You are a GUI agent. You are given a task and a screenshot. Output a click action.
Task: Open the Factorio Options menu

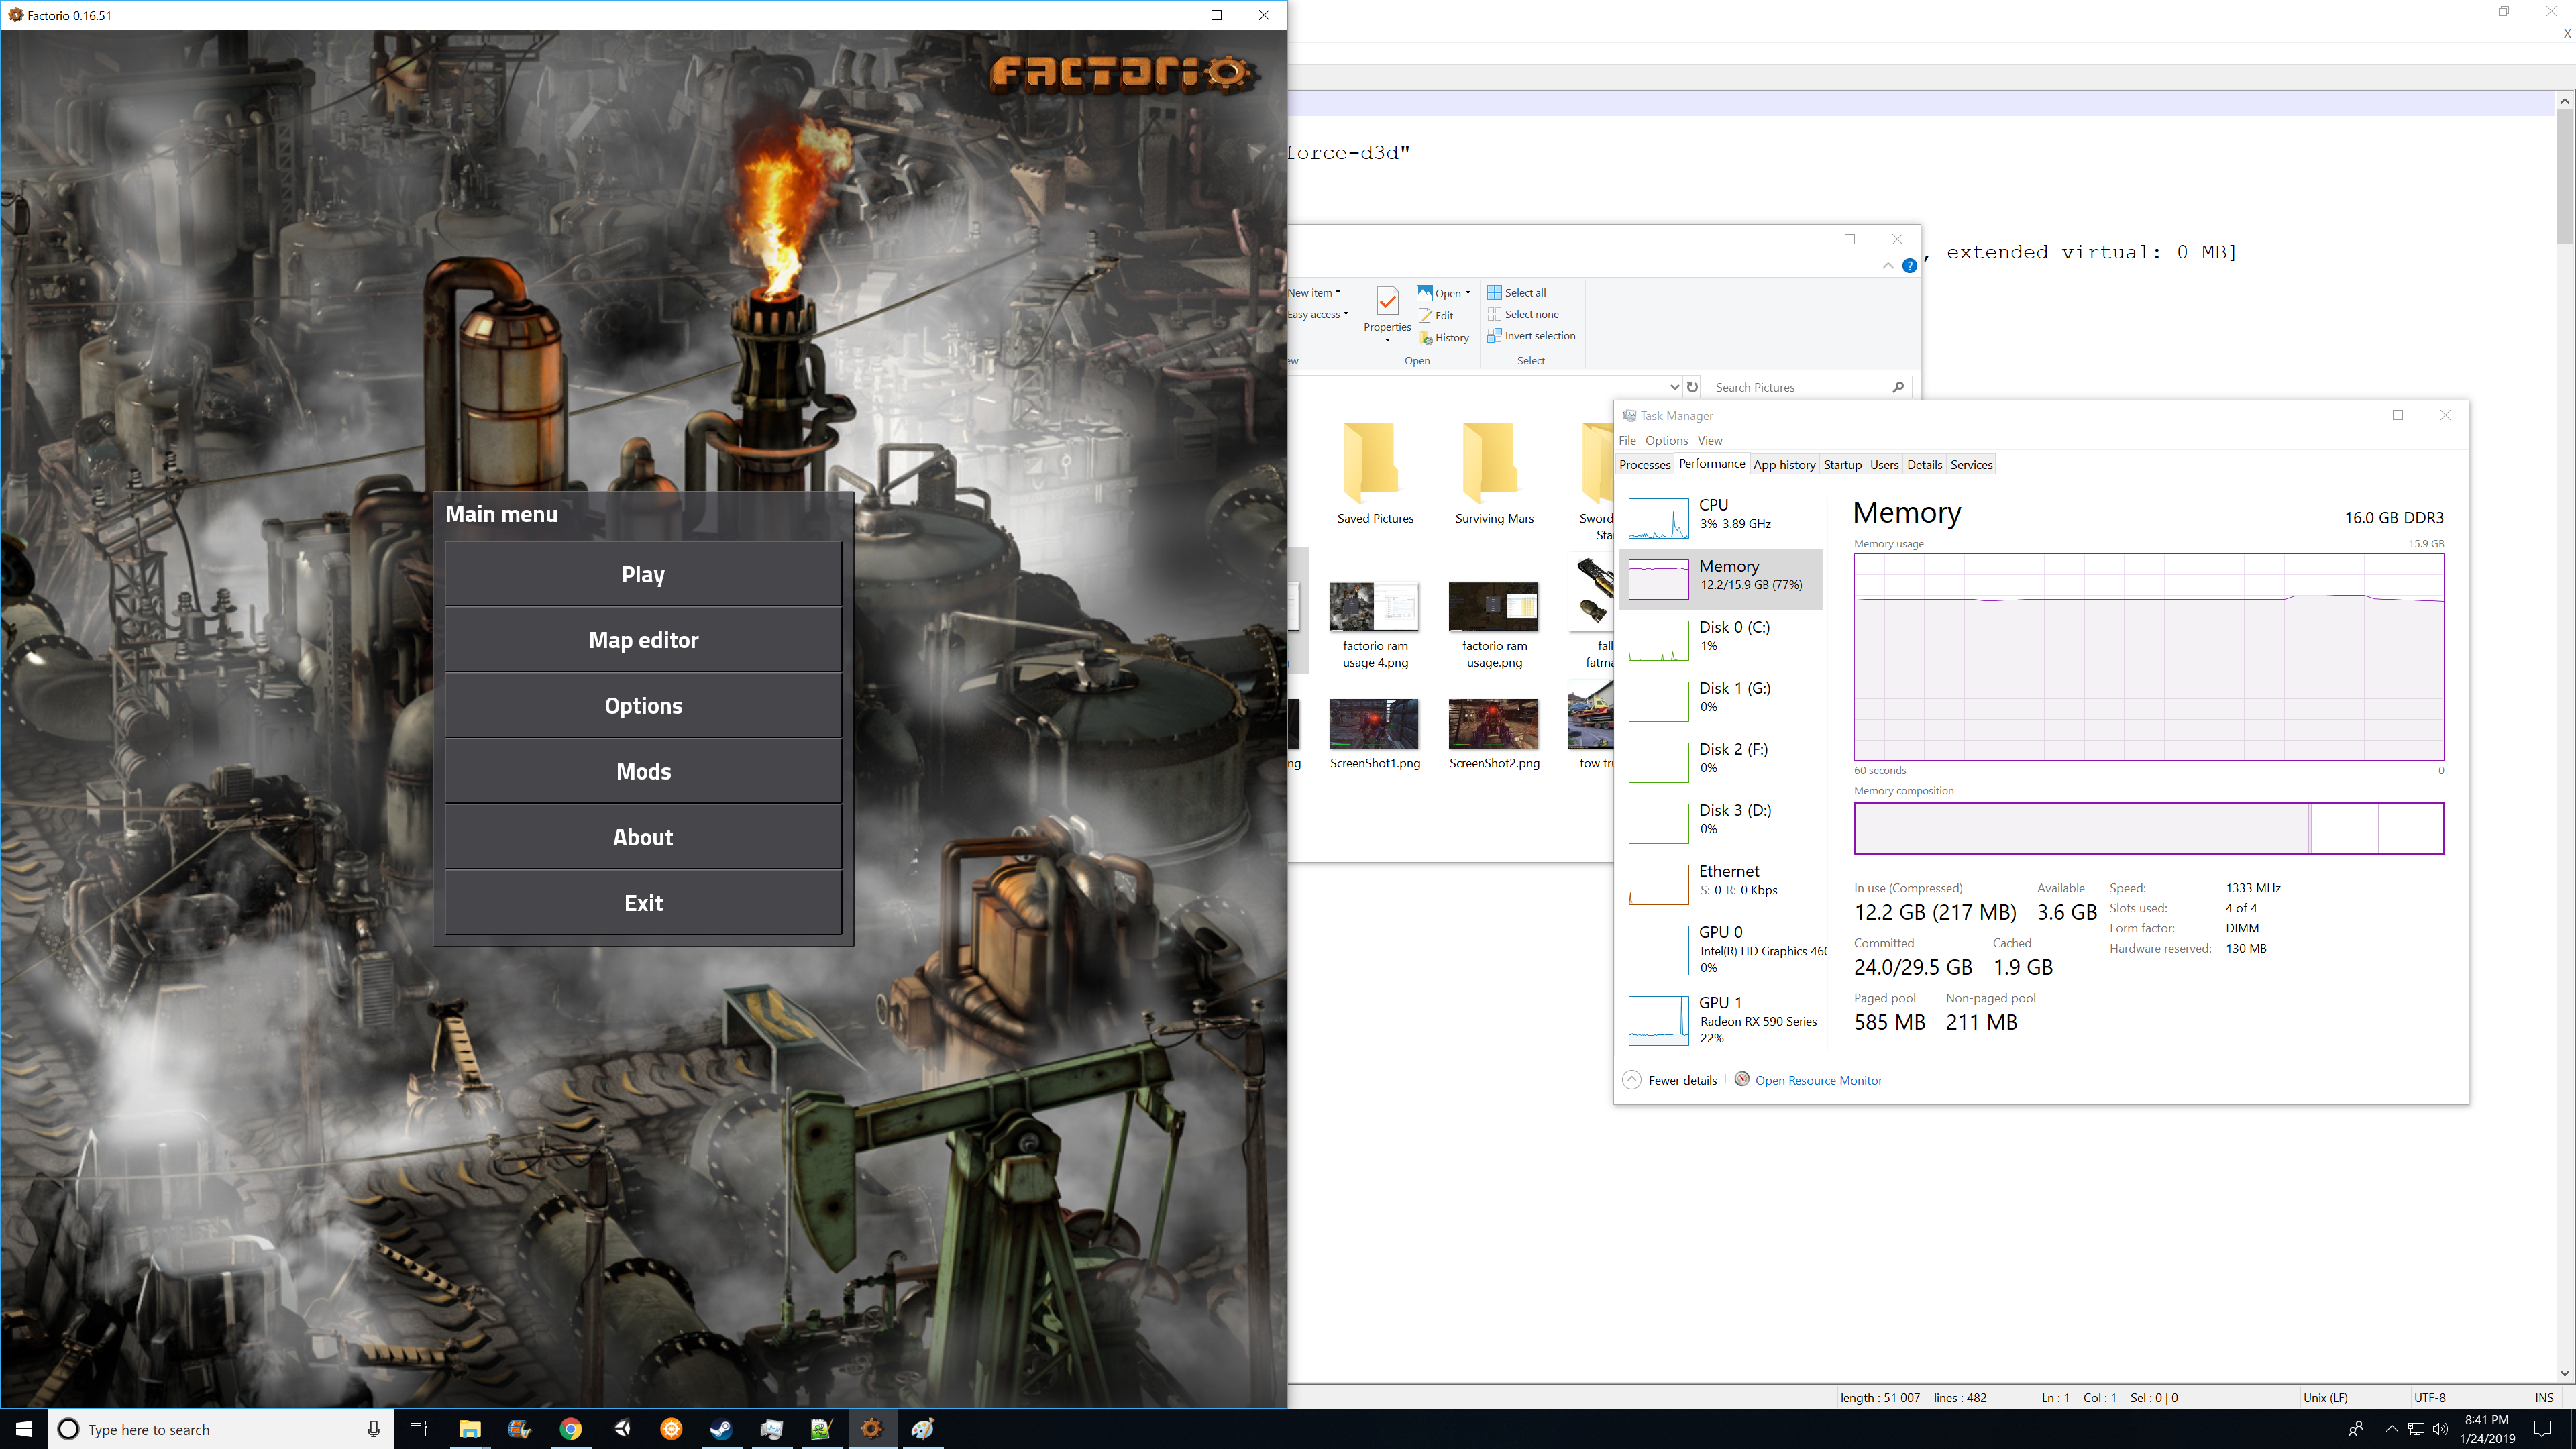643,706
